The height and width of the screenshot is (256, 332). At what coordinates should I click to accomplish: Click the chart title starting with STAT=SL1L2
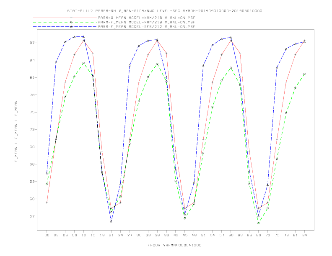point(164,11)
